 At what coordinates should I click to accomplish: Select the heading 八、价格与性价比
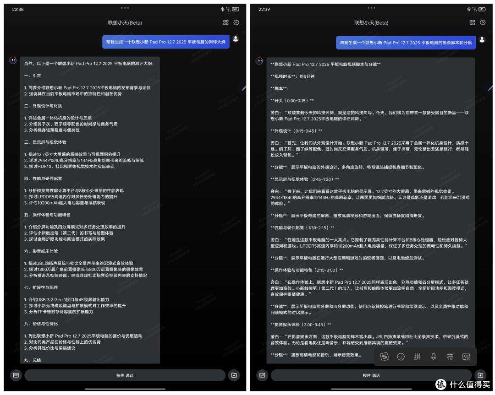(41, 324)
